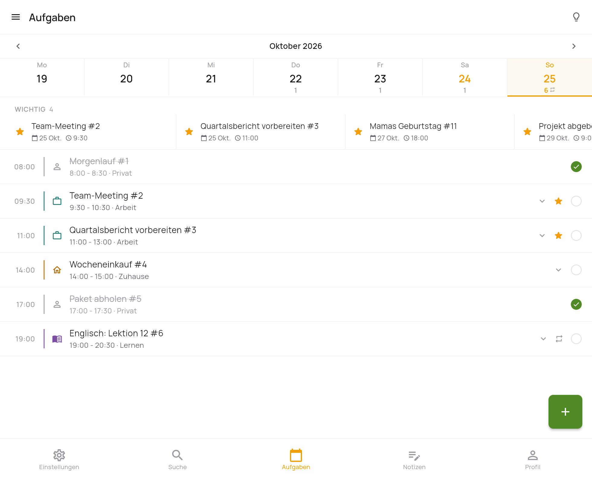Select Saturday 24 in week strip

tap(465, 78)
